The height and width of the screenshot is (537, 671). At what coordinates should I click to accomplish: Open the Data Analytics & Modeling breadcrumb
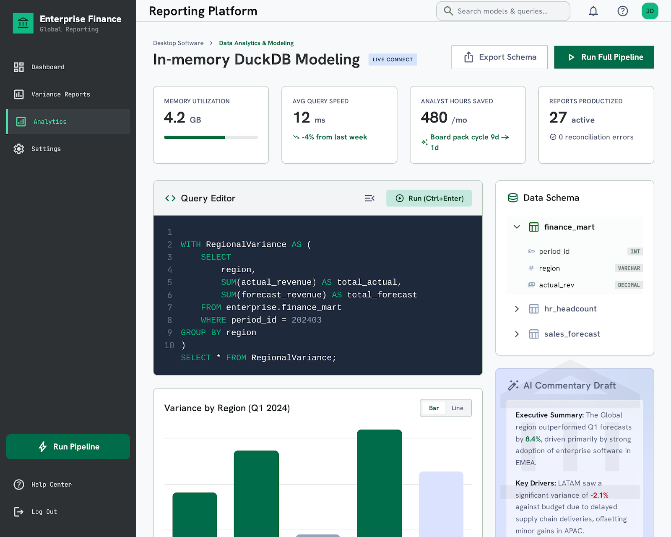click(256, 43)
